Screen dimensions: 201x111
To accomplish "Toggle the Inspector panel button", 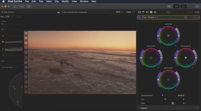I will (x=183, y=6).
